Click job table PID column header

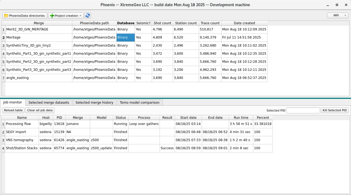(59, 117)
